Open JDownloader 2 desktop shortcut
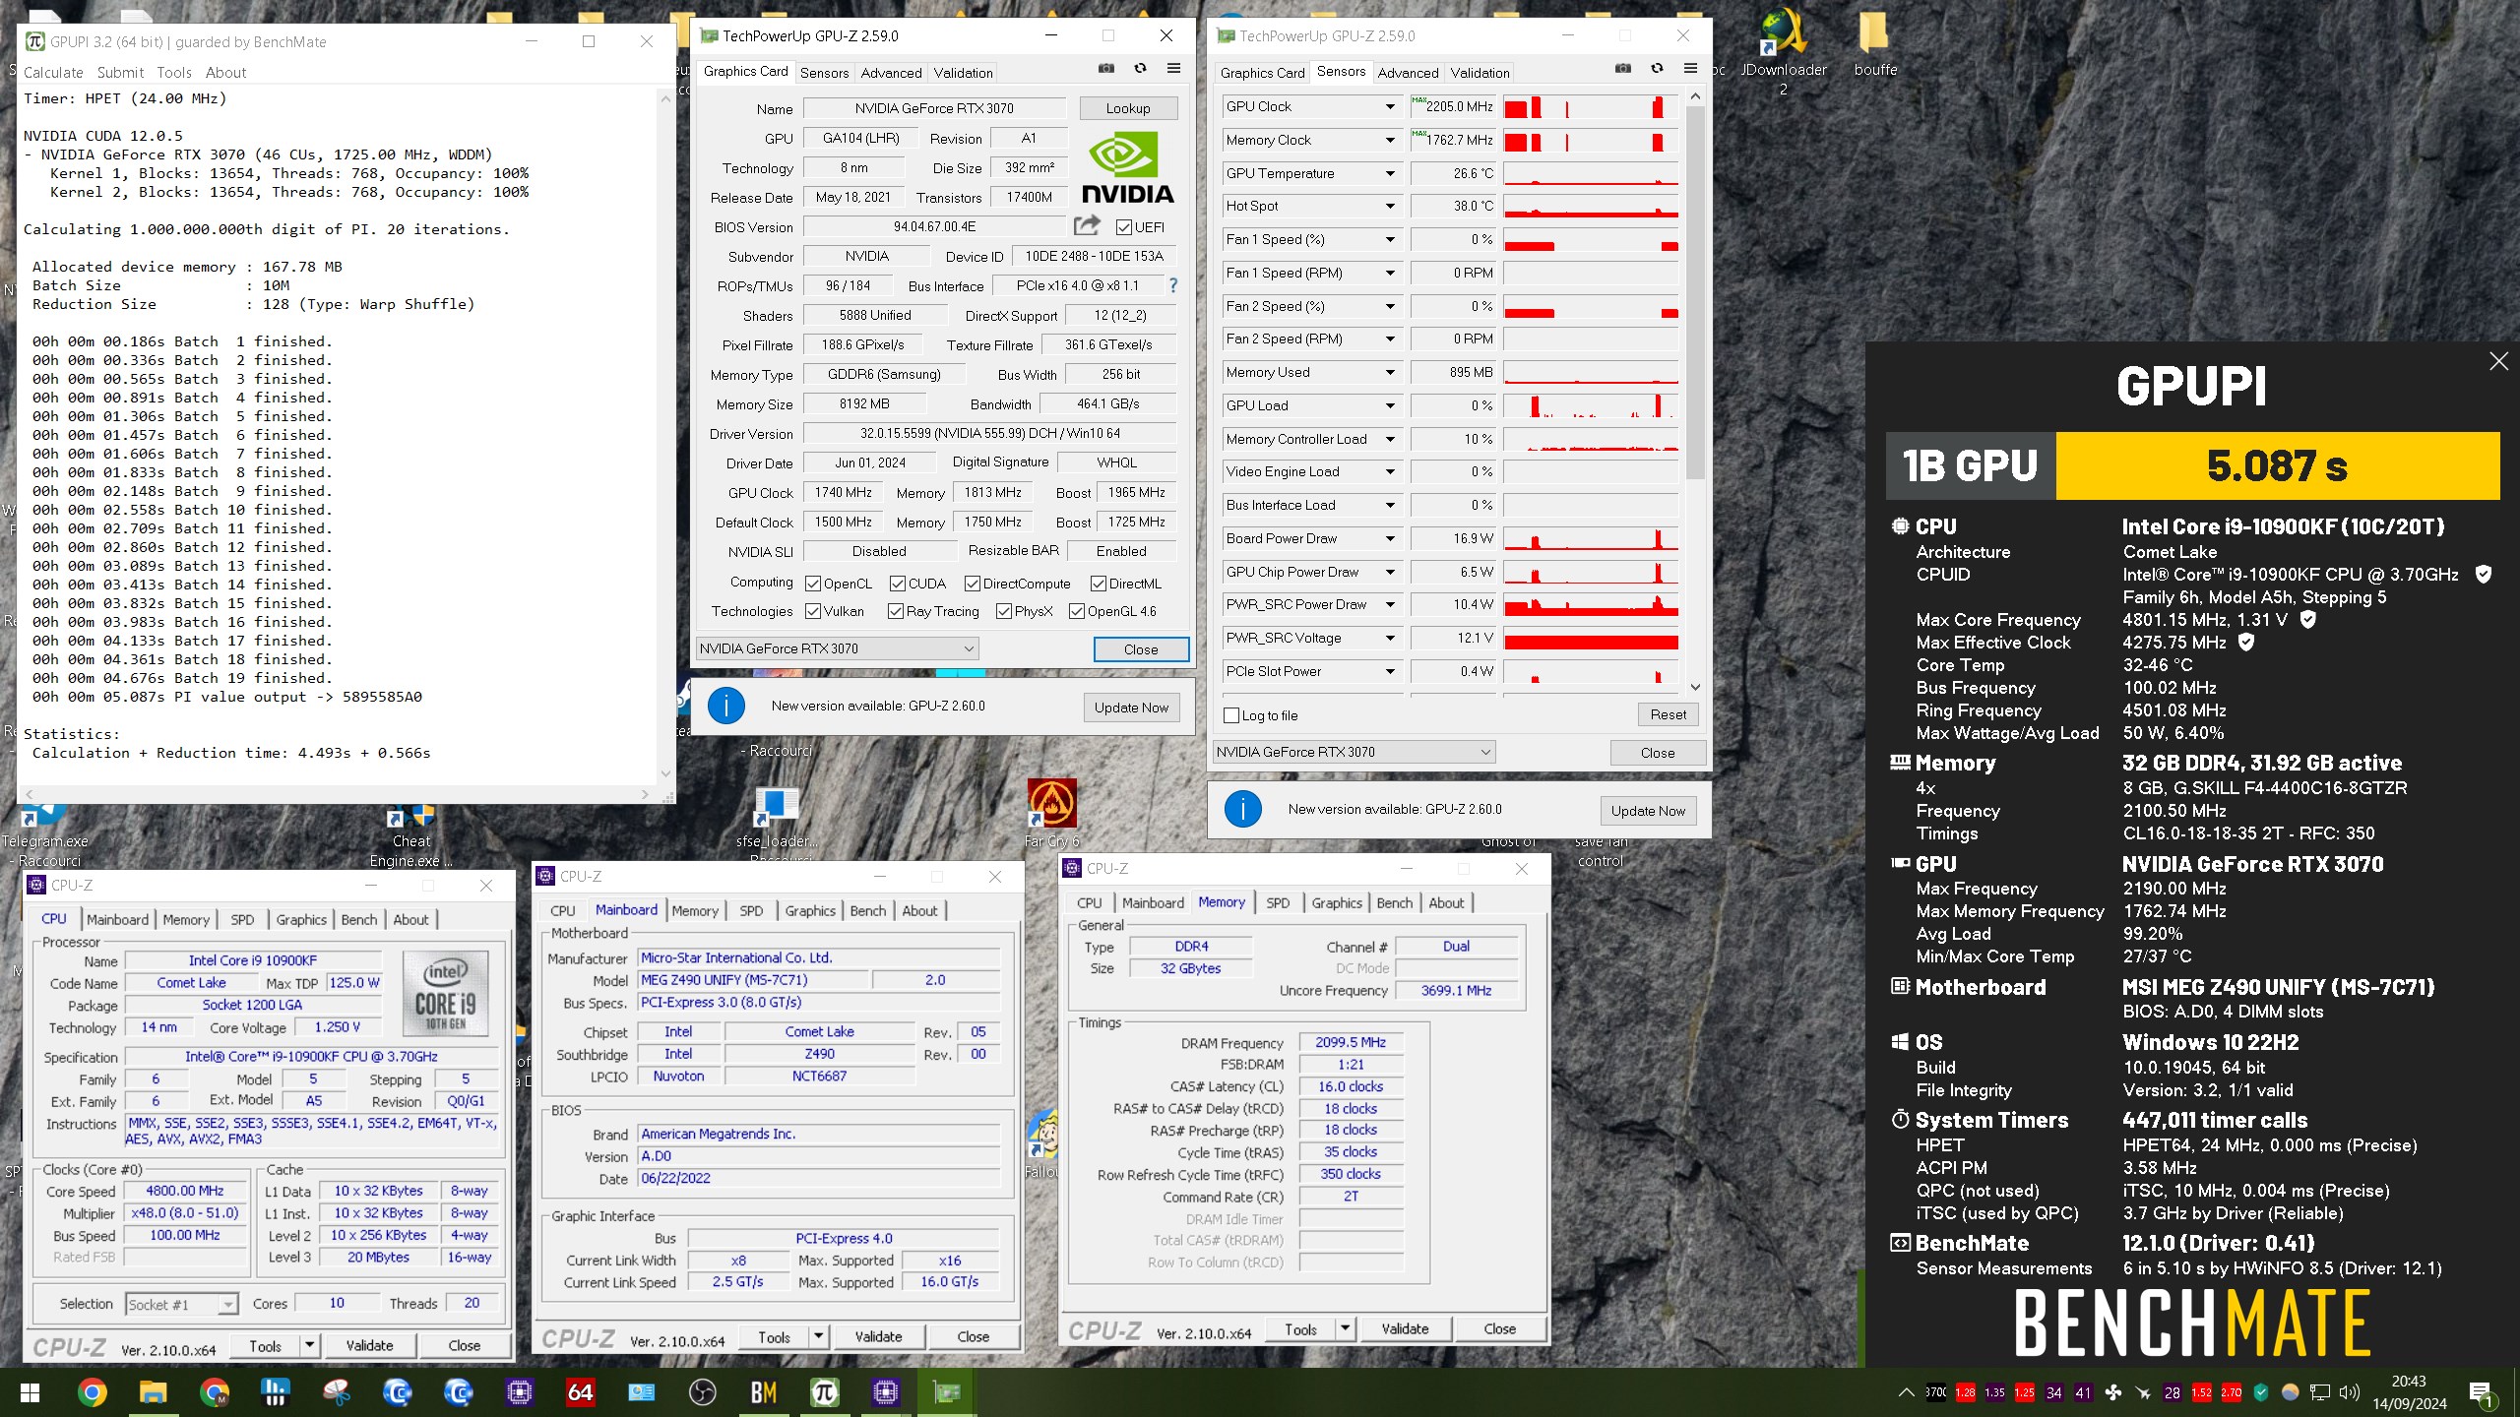Image resolution: width=2520 pixels, height=1417 pixels. 1783,49
